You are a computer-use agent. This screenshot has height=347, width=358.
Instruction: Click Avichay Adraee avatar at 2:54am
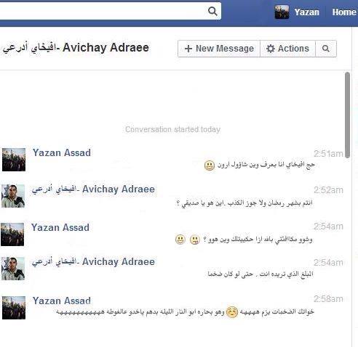pyautogui.click(x=13, y=269)
